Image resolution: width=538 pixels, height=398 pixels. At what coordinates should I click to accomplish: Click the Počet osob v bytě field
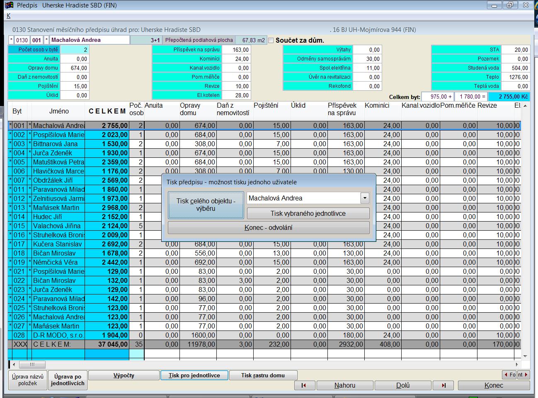click(75, 50)
